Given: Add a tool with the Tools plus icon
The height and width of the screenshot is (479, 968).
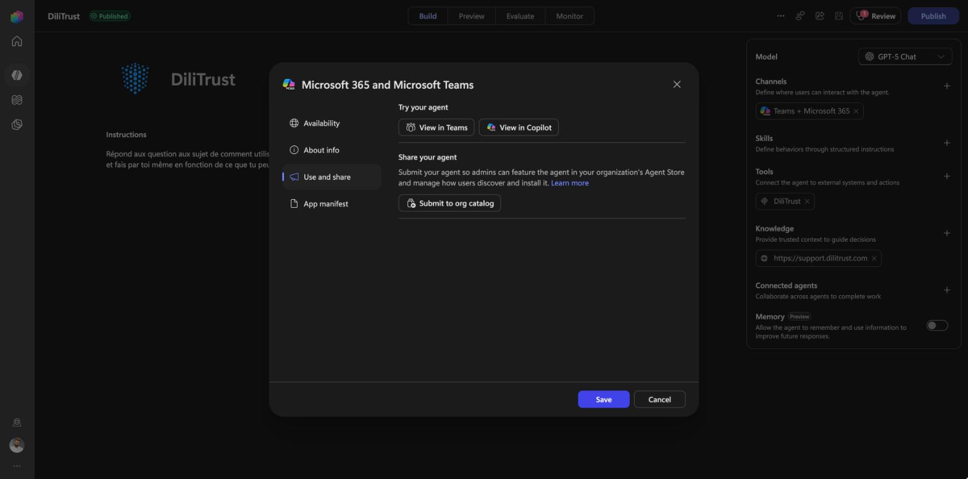Looking at the screenshot, I should [947, 176].
